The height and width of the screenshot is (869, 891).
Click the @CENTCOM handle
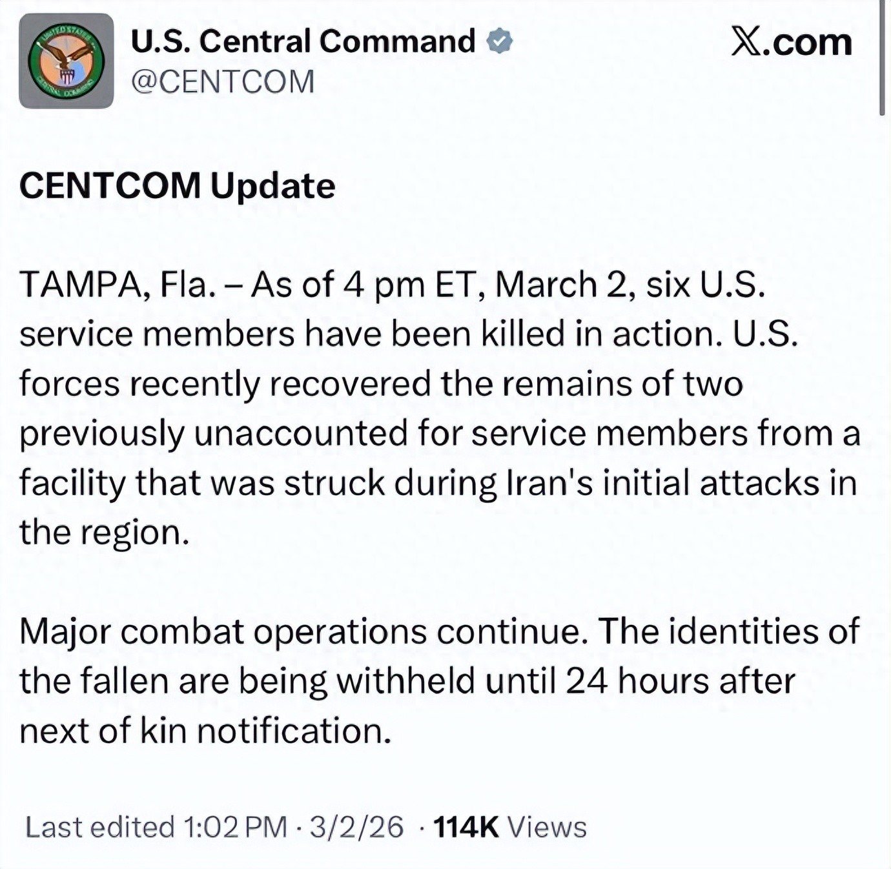[223, 82]
